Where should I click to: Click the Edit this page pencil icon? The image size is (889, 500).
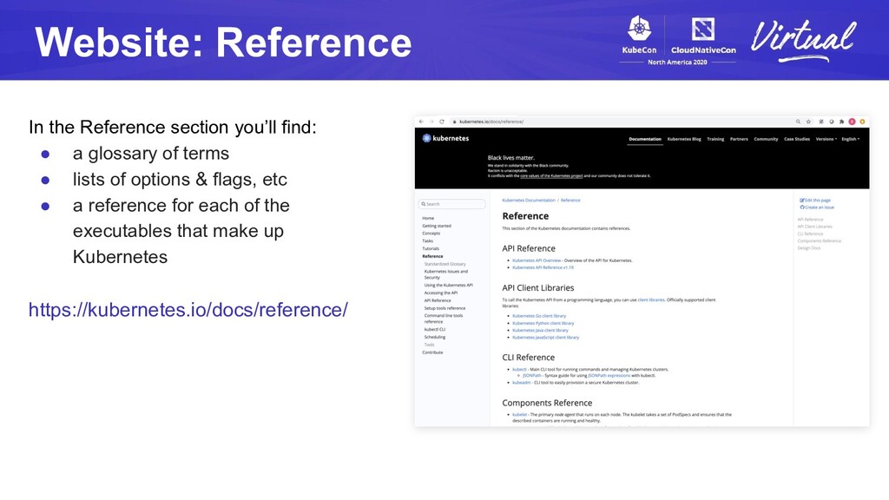[x=801, y=201]
